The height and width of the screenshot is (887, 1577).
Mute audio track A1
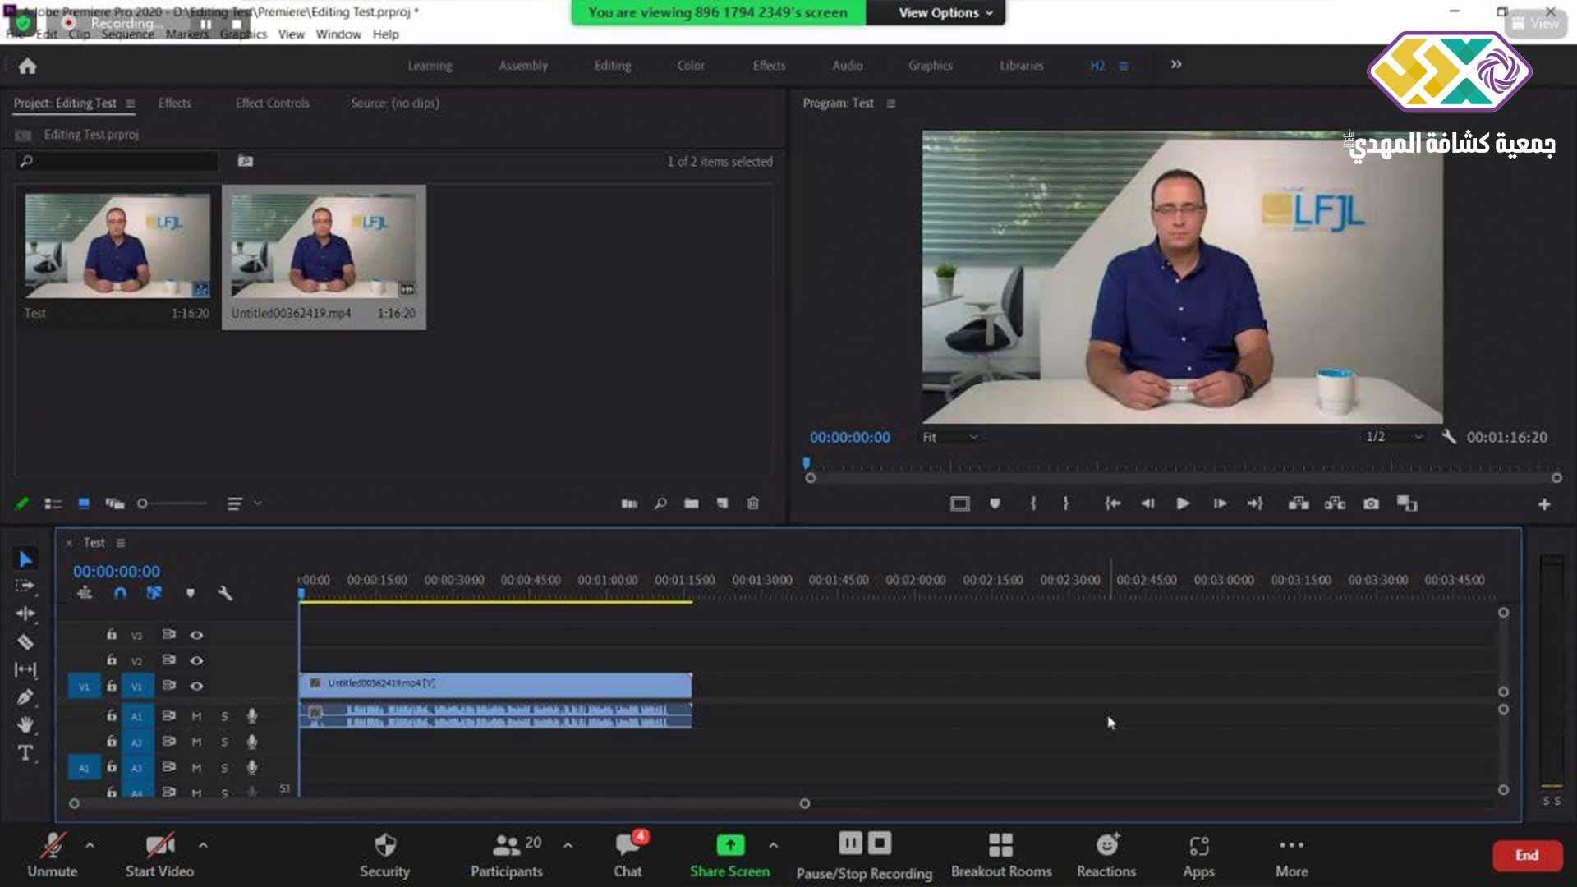(196, 716)
